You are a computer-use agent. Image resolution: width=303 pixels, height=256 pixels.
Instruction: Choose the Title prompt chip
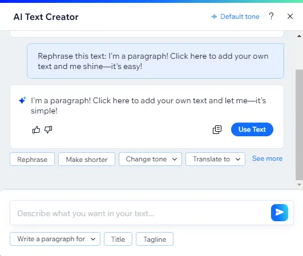tap(118, 239)
